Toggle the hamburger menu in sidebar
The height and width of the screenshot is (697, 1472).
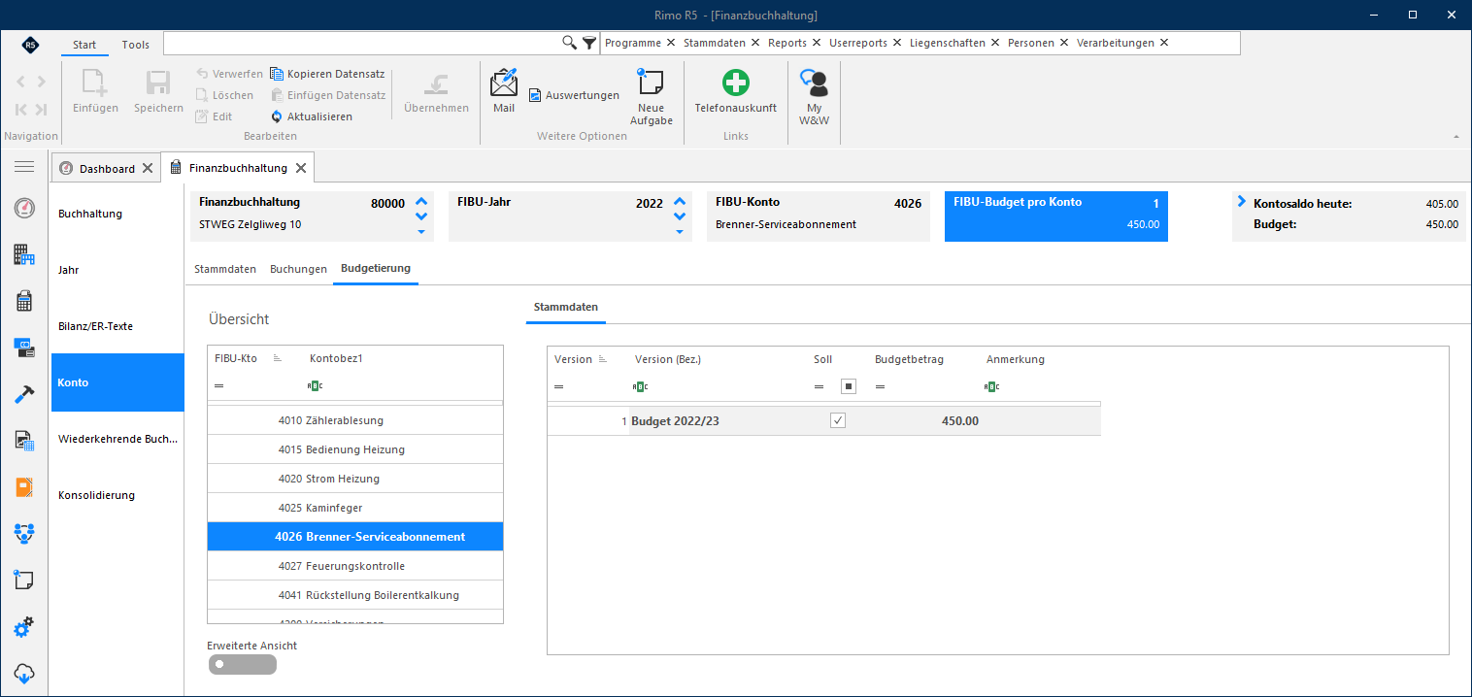[x=24, y=167]
